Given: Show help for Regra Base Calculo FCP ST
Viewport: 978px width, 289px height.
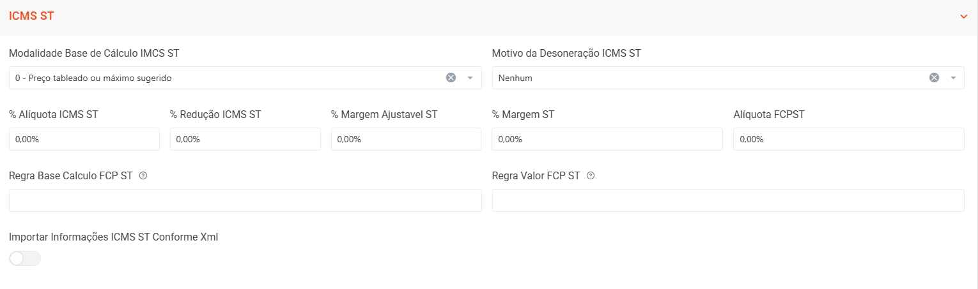Looking at the screenshot, I should (143, 176).
